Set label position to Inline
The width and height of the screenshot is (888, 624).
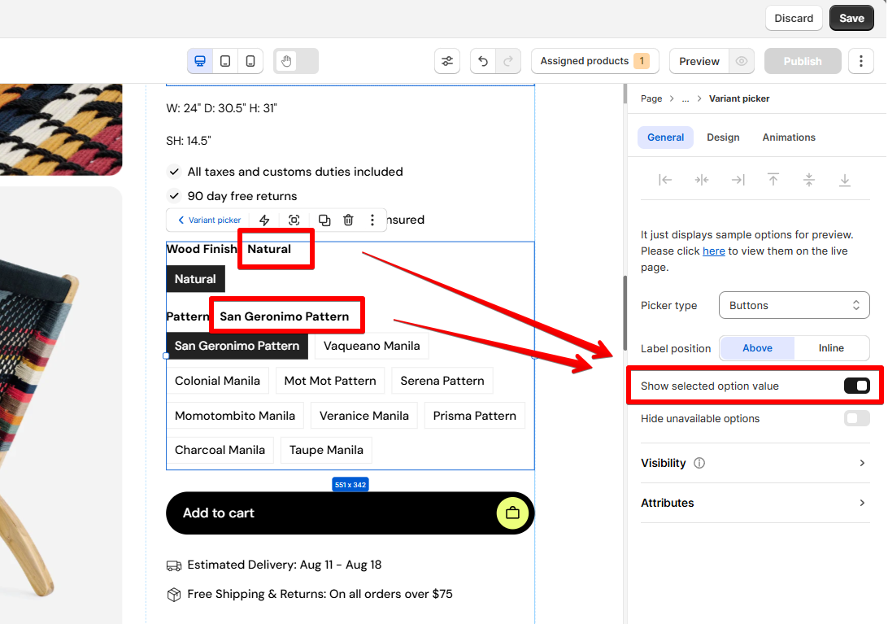coord(831,348)
